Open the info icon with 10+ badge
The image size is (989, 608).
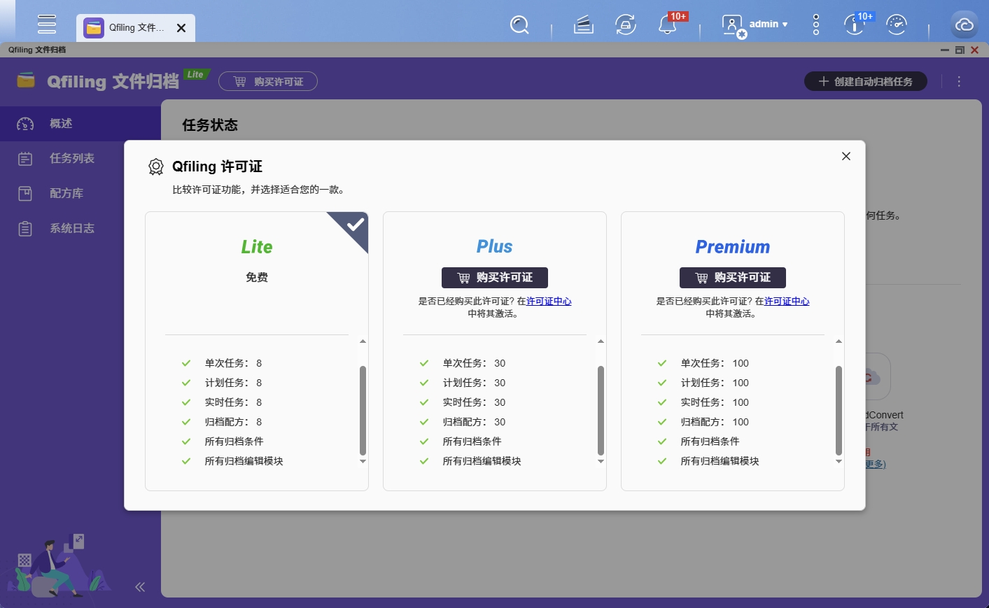click(854, 25)
